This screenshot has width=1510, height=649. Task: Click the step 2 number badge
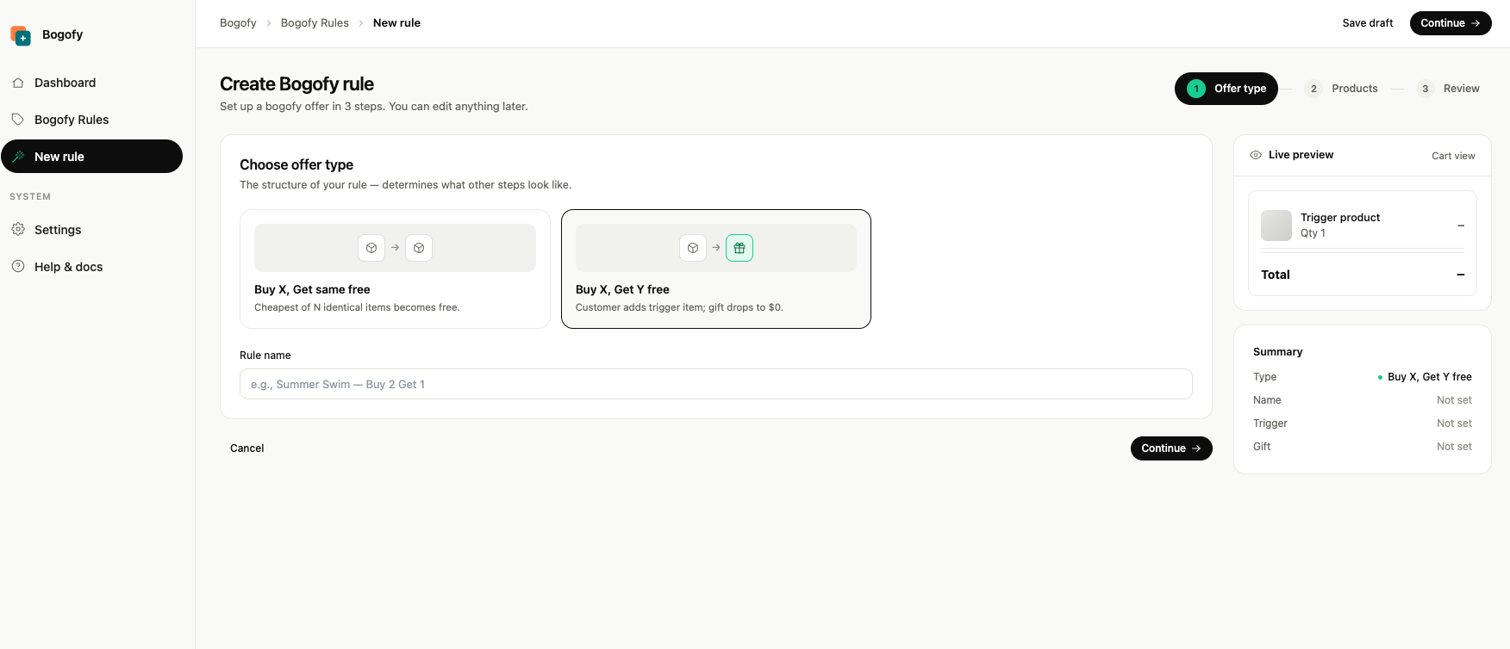coord(1313,89)
